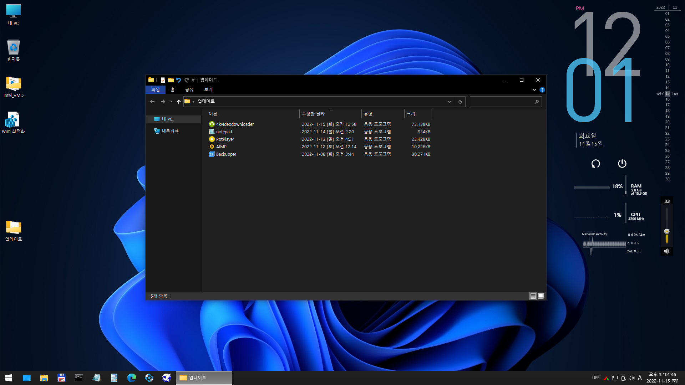The width and height of the screenshot is (685, 385).
Task: Select the AIMP application icon
Action: coord(212,147)
